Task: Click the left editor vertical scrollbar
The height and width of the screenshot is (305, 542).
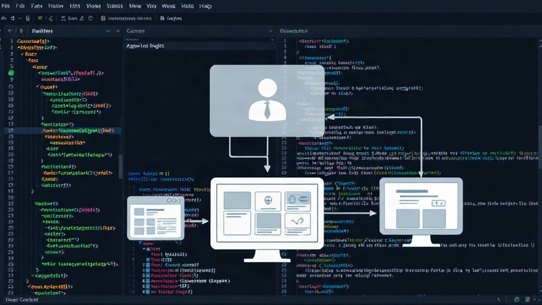Action: [x=121, y=166]
